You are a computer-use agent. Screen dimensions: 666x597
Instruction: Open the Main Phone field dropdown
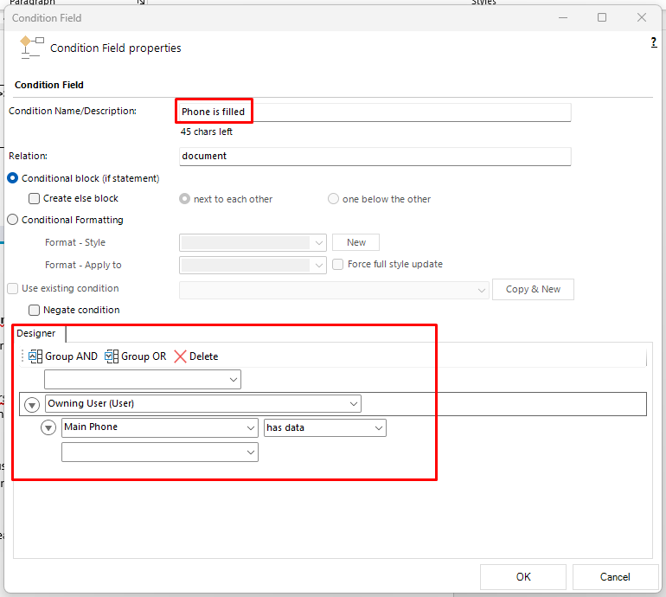(x=160, y=427)
